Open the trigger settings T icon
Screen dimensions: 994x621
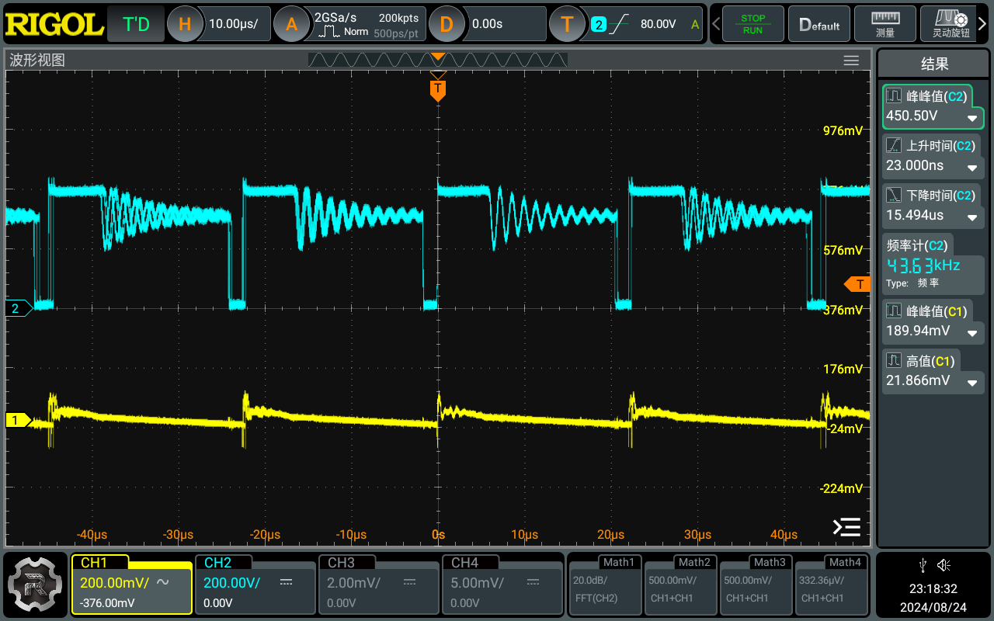point(568,24)
